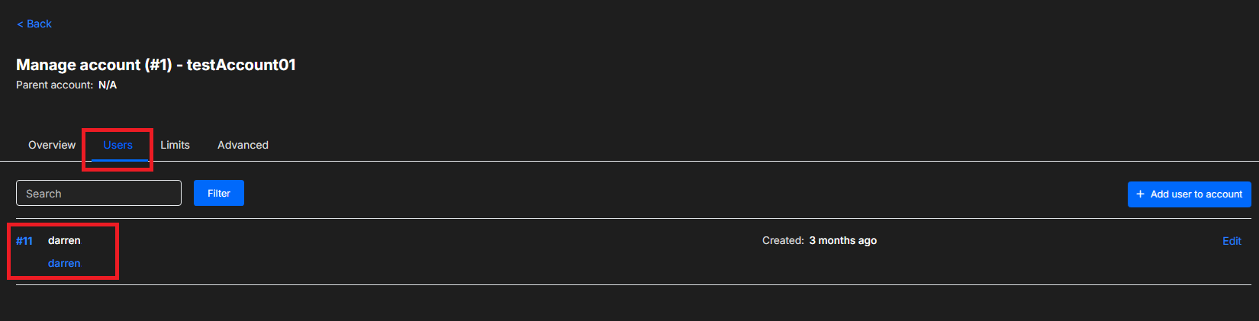1259x321 pixels.
Task: Click the less-than arrow beside Back
Action: (20, 24)
